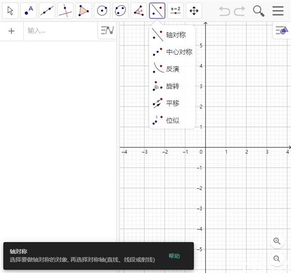Zoom in on the graphics view
291x273 pixels.
click(x=276, y=241)
